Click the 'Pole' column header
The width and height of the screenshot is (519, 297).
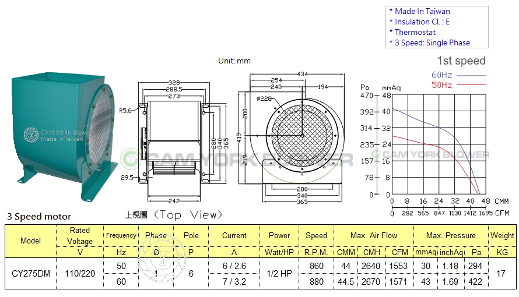pos(191,235)
